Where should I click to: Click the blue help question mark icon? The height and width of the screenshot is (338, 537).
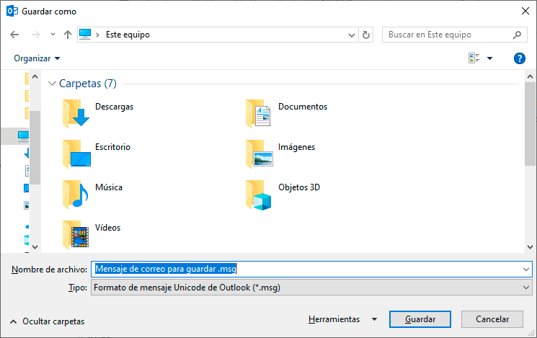tap(519, 58)
